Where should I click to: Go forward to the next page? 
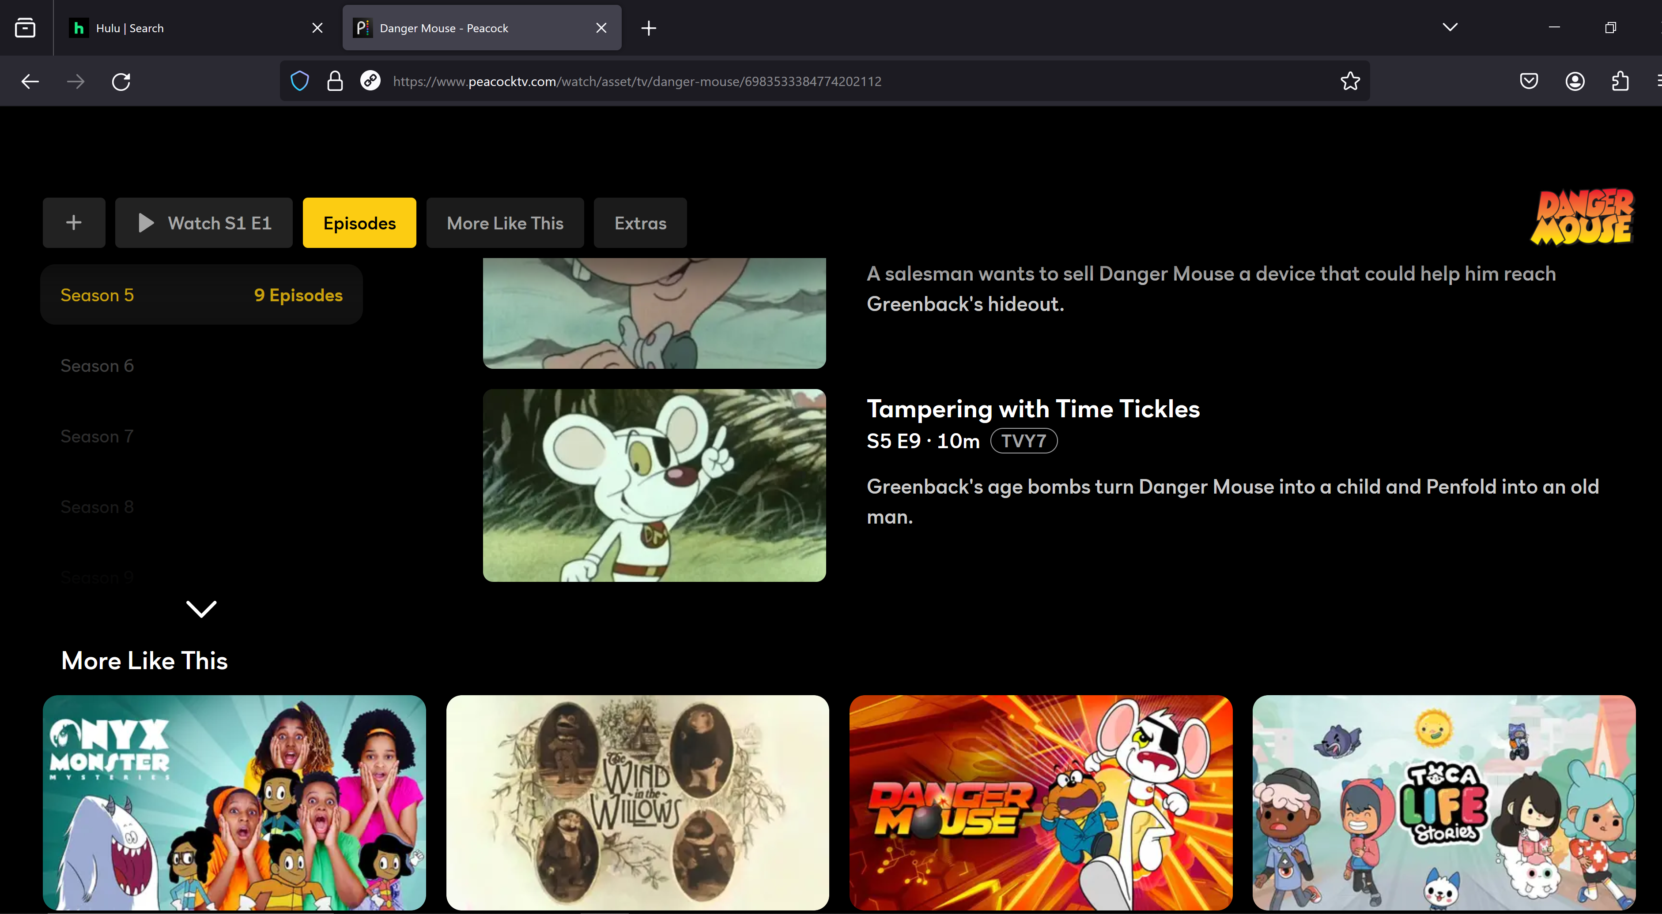click(76, 81)
